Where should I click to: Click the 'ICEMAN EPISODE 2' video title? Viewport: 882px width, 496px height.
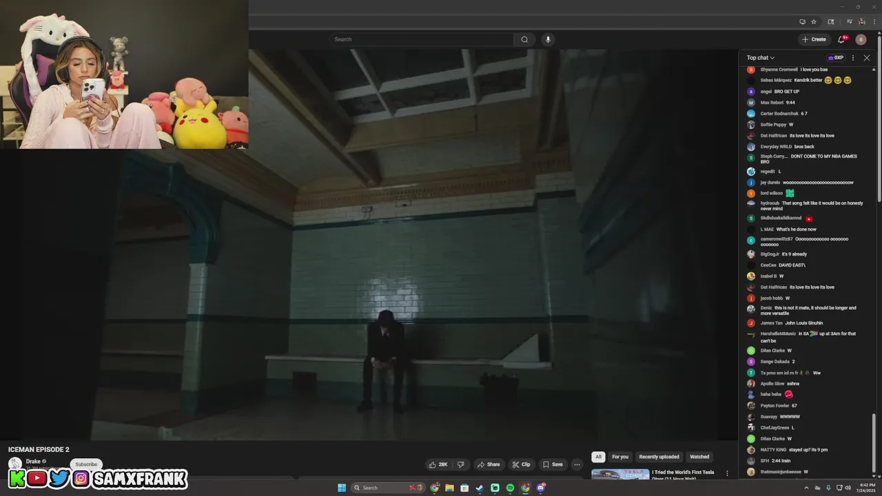[39, 450]
